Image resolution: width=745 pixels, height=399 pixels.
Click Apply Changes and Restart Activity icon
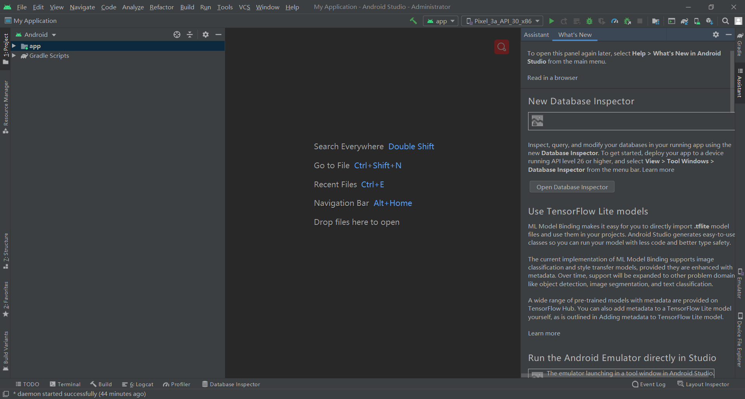point(564,21)
